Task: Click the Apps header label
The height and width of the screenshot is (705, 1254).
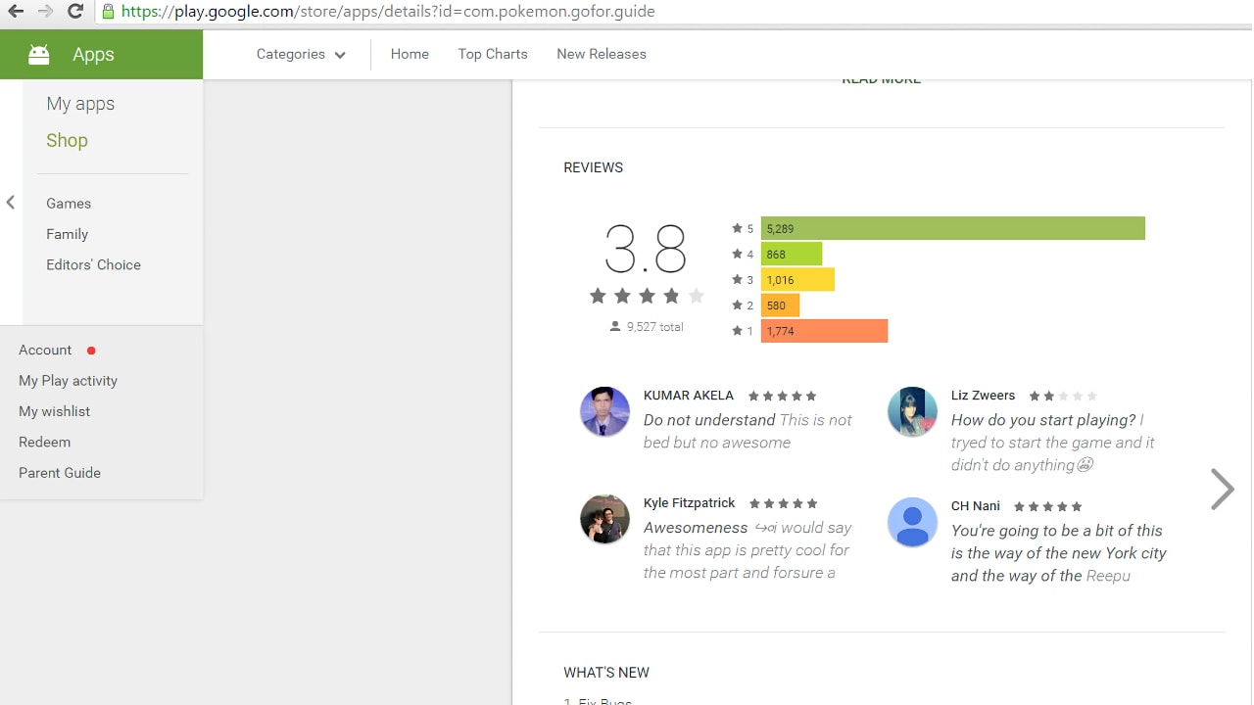Action: tap(93, 55)
